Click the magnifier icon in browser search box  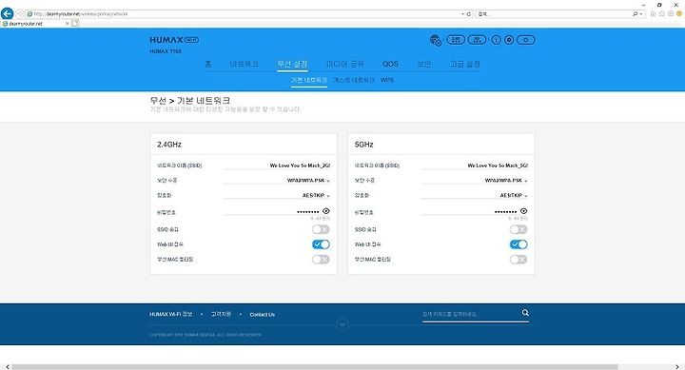tap(636, 14)
